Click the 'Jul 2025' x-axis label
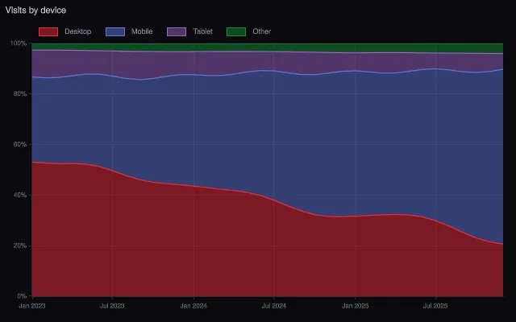Viewport: 516px width, 322px height. point(435,306)
